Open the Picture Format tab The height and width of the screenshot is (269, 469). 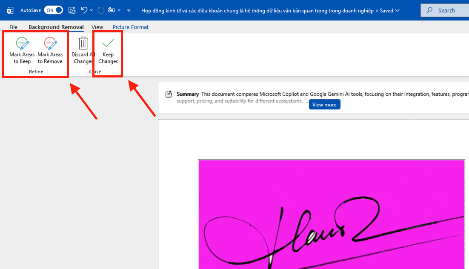[130, 27]
